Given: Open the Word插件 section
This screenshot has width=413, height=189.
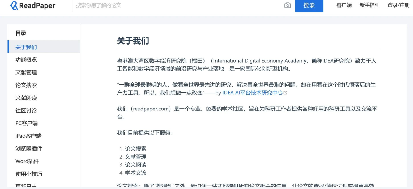Looking at the screenshot, I should (27, 161).
